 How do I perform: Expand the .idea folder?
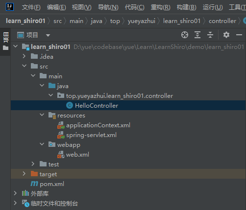tap(24, 56)
